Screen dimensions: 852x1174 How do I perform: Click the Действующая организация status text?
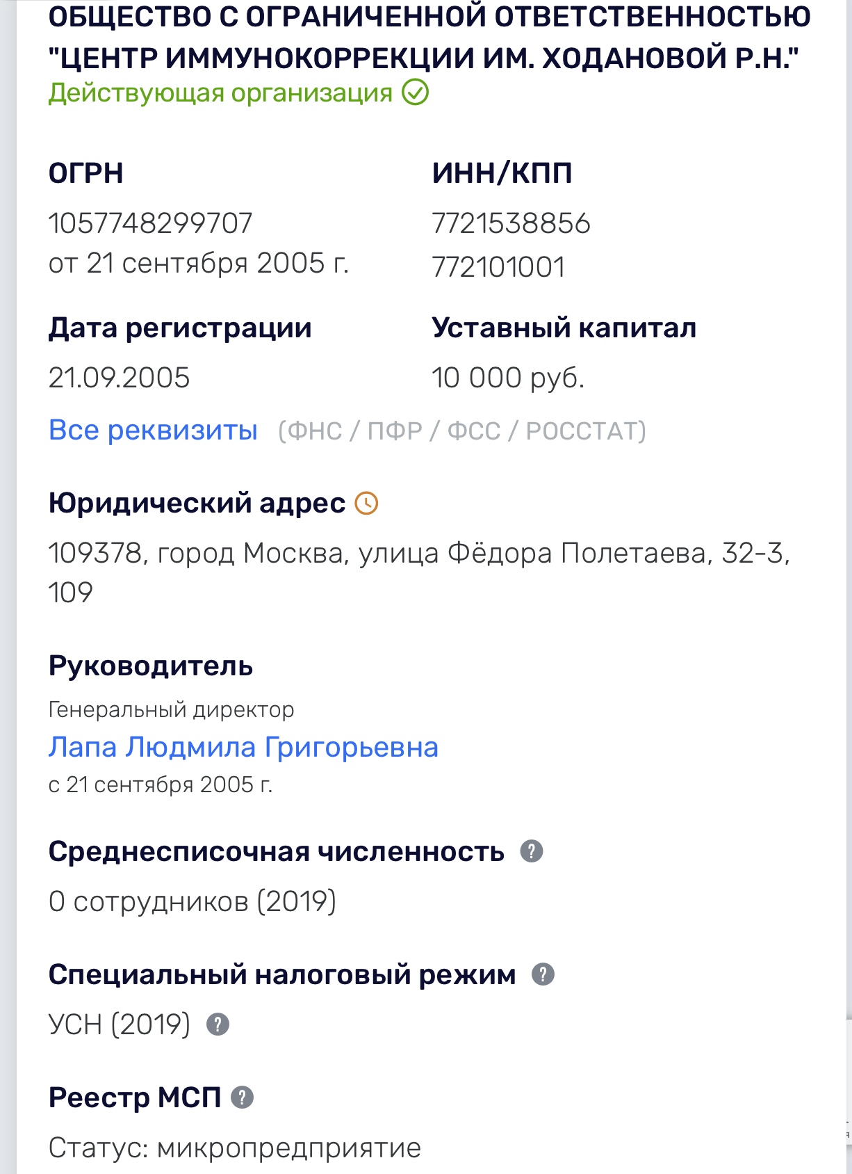click(220, 93)
